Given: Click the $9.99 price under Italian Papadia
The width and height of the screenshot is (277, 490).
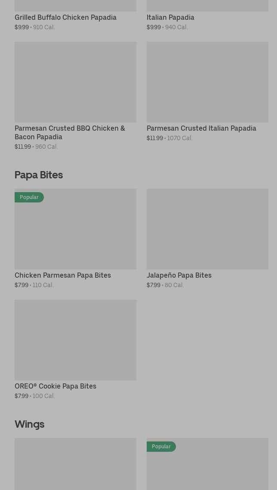Looking at the screenshot, I should click(x=154, y=28).
